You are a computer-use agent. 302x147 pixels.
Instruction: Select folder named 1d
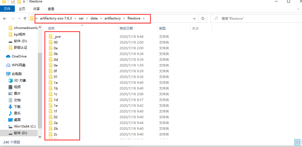56,100
